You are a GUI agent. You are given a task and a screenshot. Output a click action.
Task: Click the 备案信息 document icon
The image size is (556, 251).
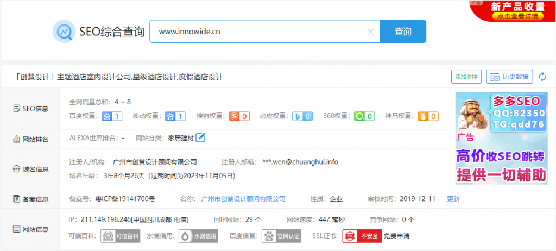point(16,199)
